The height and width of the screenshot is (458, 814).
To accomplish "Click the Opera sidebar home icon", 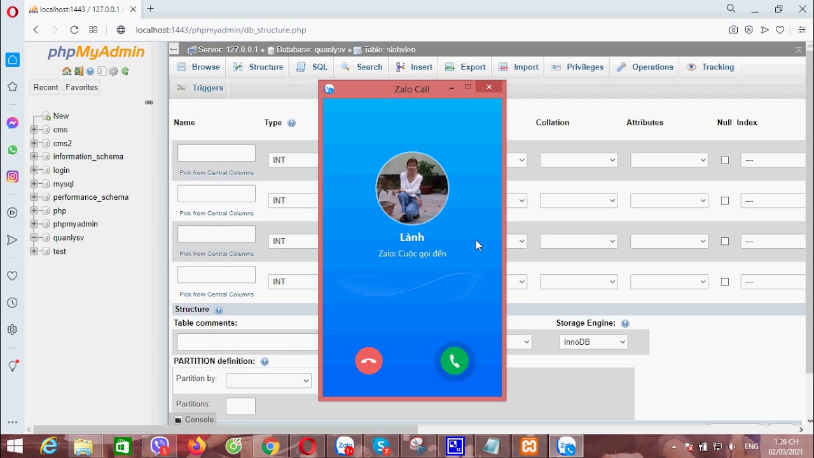I will 13,60.
